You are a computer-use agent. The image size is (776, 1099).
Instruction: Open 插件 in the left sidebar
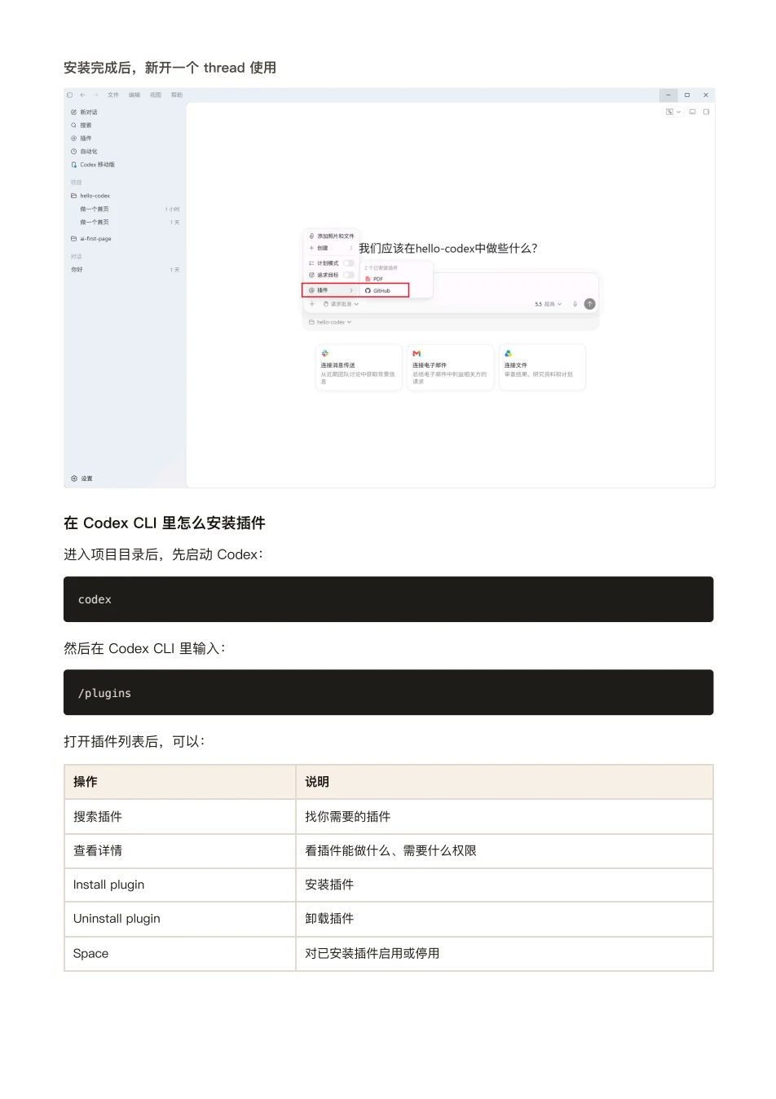(x=82, y=139)
